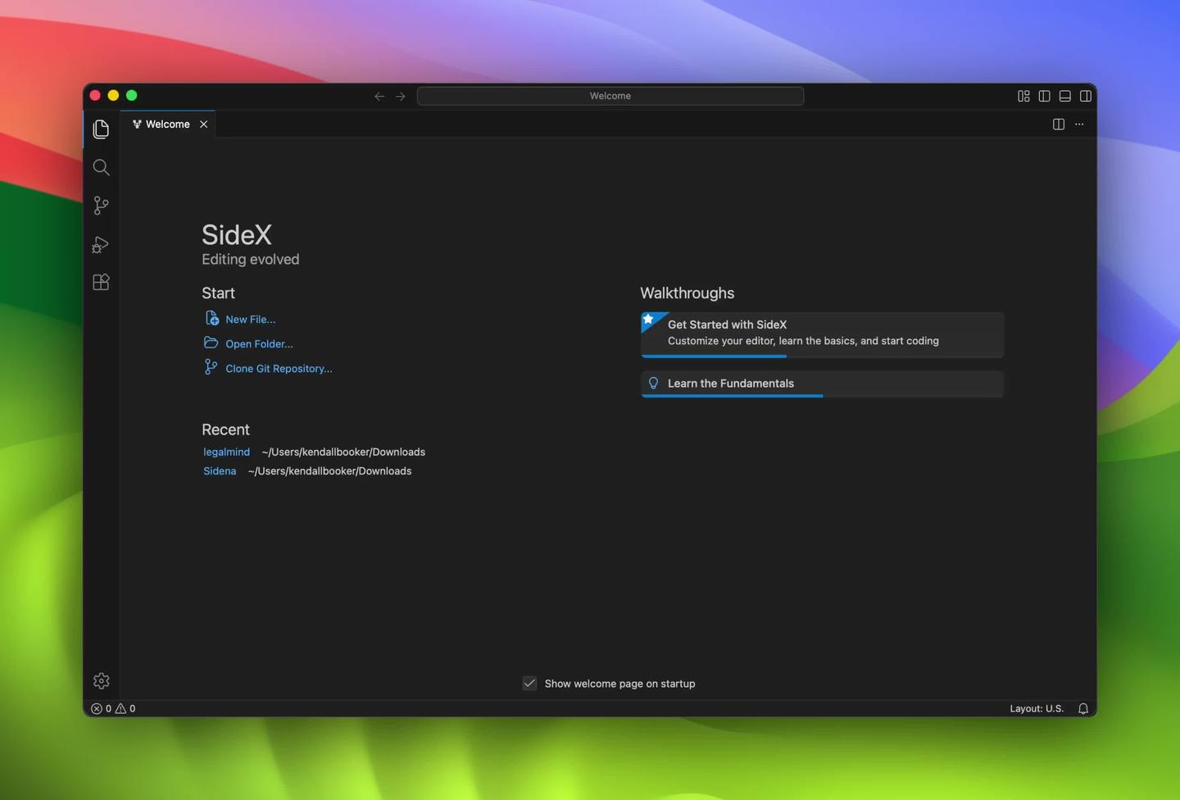
Task: Choose Clone Git Repository...
Action: click(279, 368)
